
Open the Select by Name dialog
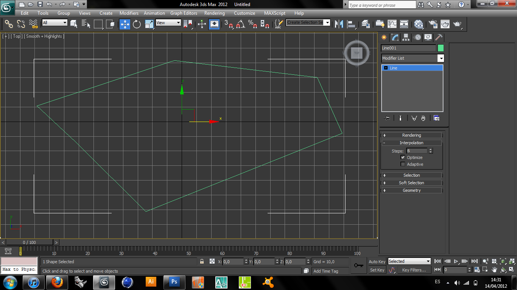(86, 24)
